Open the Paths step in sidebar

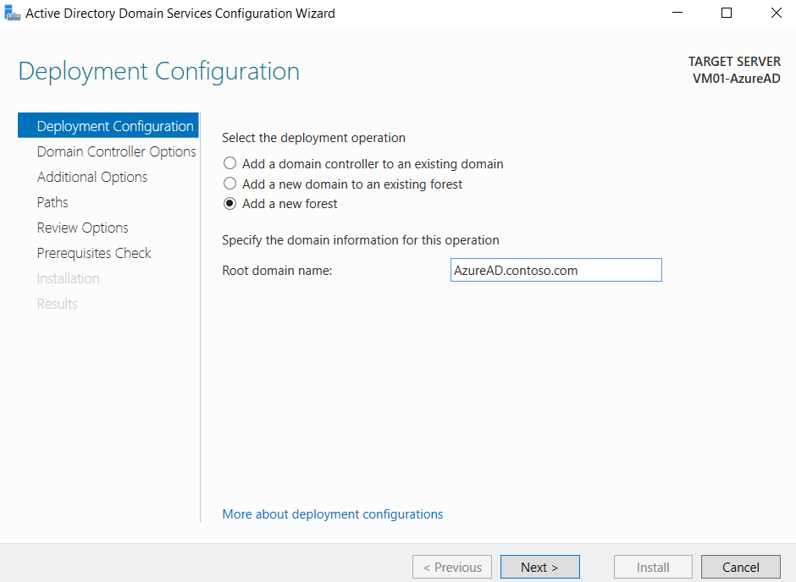(x=53, y=202)
